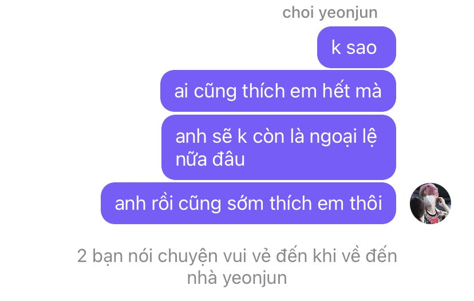
Task: Tap the 'nhà yeonjun' line of system note
Action: 237,278
